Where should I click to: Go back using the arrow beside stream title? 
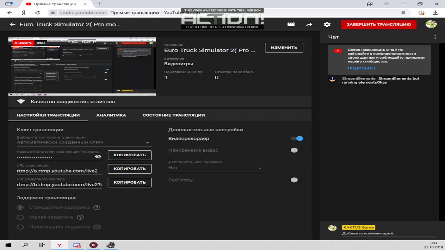[x=13, y=25]
